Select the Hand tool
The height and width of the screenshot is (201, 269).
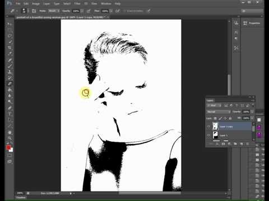tap(10, 132)
